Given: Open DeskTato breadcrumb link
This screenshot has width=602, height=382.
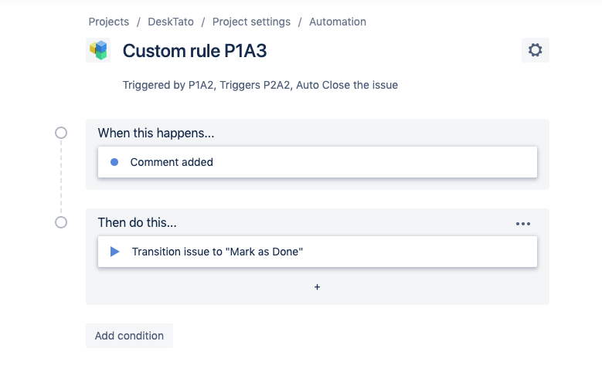Looking at the screenshot, I should click(x=171, y=22).
